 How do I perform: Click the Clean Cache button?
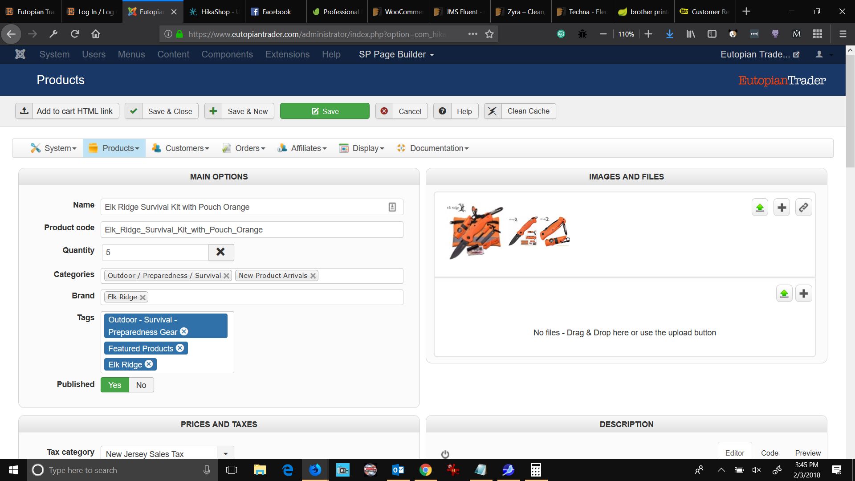(520, 111)
